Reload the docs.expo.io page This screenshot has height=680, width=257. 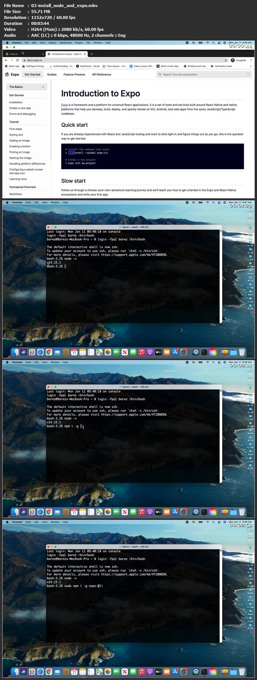pyautogui.click(x=17, y=60)
